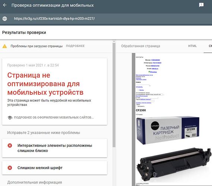The height and width of the screenshot is (186, 212).
Task: Select the partially visible screenshot tab
Action: point(210,46)
